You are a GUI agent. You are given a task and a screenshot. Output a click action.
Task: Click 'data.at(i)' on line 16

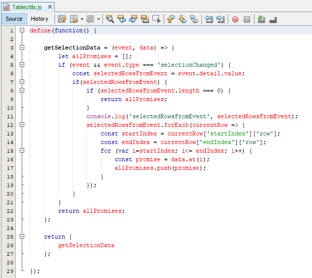(189, 159)
